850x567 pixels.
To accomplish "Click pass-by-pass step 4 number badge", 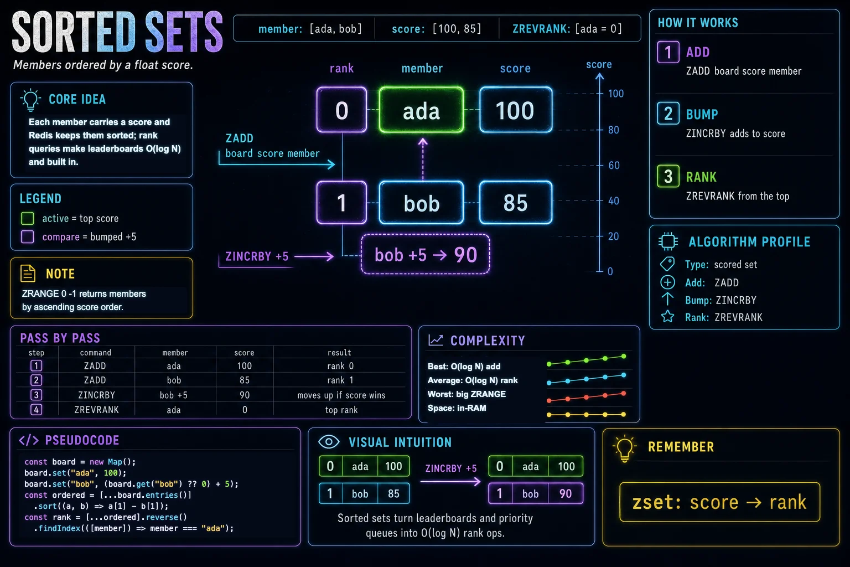I will click(x=36, y=410).
